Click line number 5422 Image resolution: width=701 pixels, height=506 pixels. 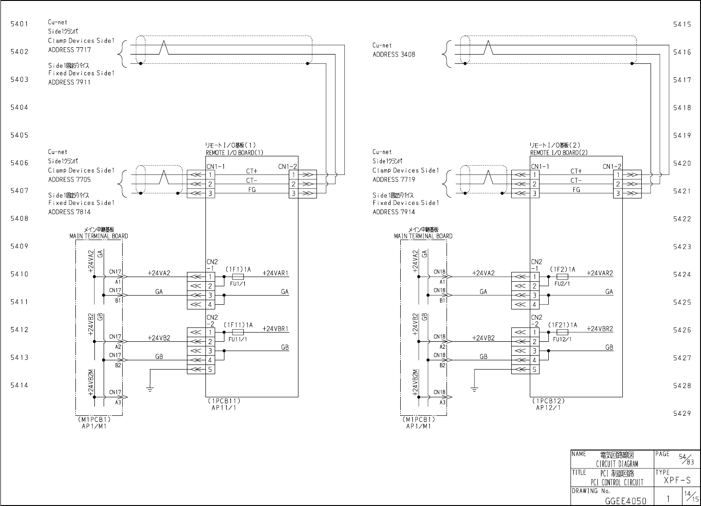682,219
